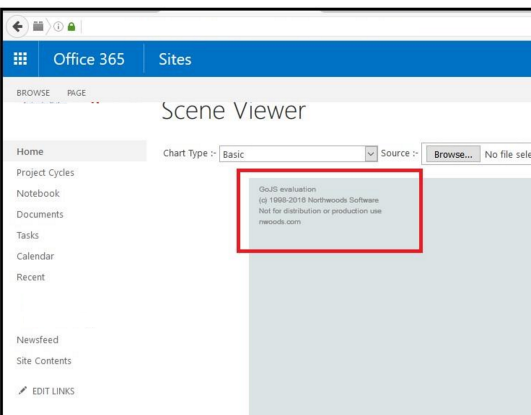Image resolution: width=531 pixels, height=415 pixels.
Task: Click EDIT LINKS below the navigation
Action: [x=53, y=391]
